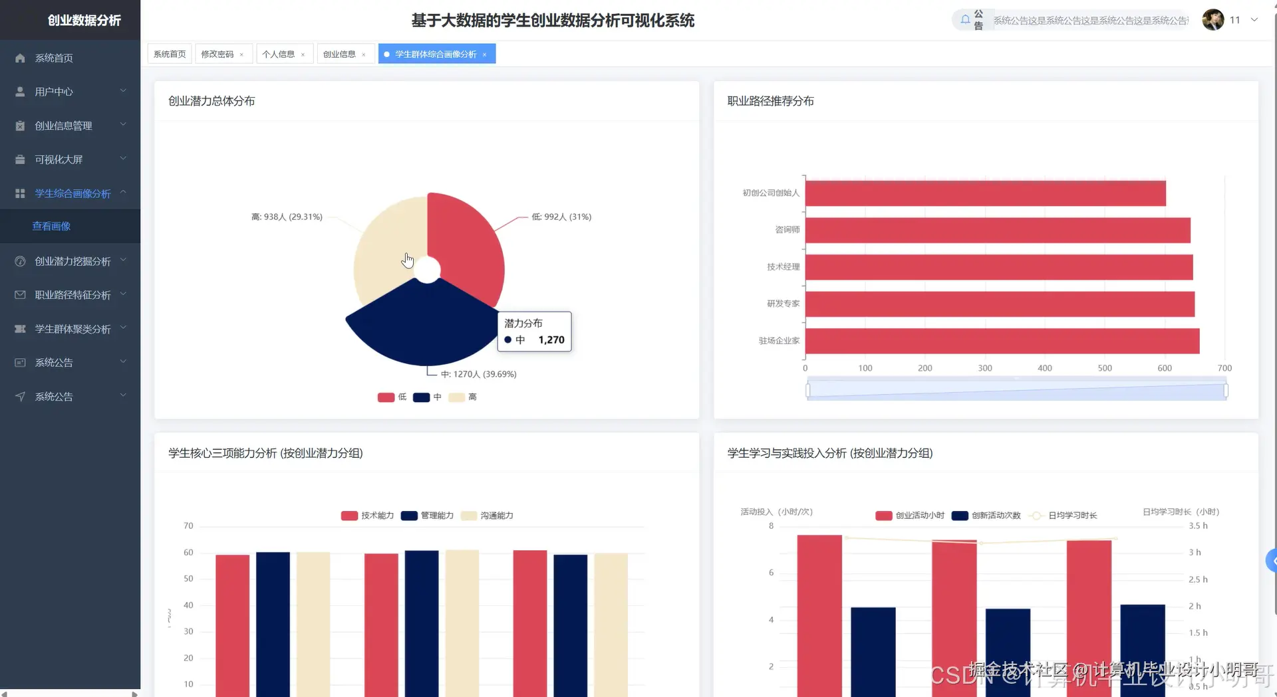Image resolution: width=1277 pixels, height=697 pixels.
Task: Click the 职业路径特征分析 envelope icon
Action: point(20,294)
